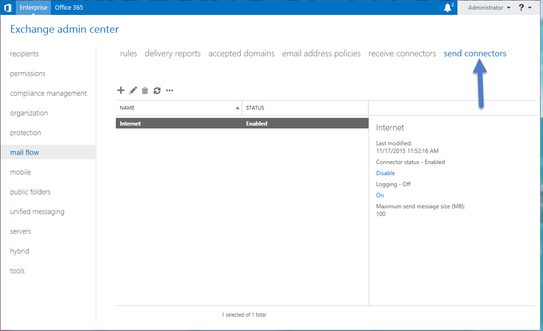This screenshot has width=543, height=331.
Task: Delete the Internet connector
Action: (x=145, y=90)
